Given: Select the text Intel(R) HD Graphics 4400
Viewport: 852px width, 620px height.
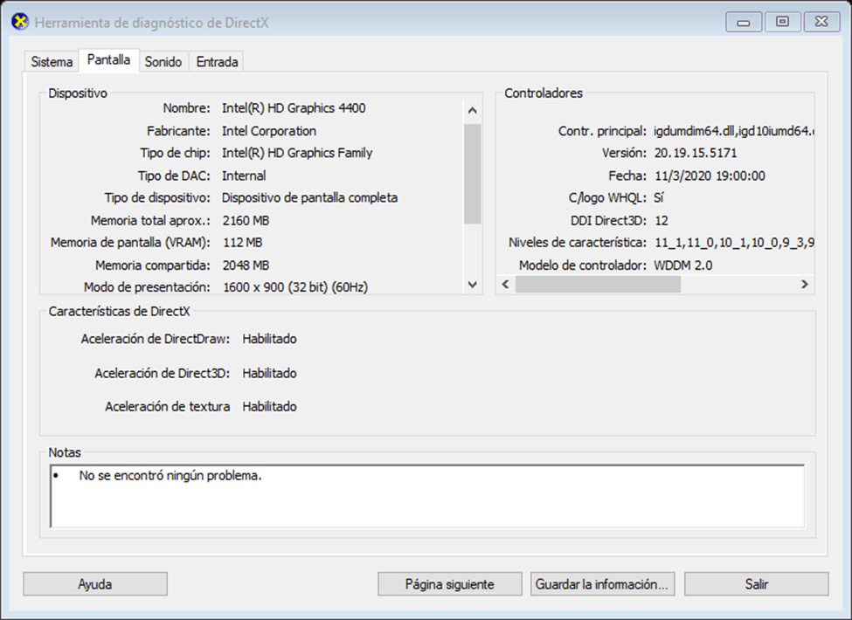Looking at the screenshot, I should tap(294, 108).
